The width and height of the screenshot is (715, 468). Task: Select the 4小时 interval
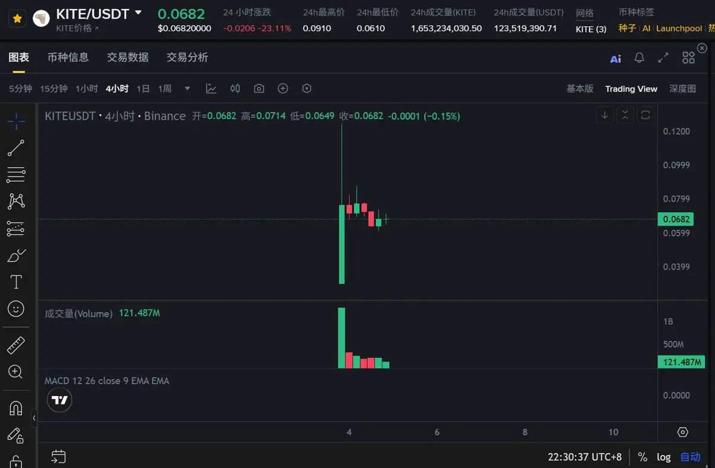[117, 89]
